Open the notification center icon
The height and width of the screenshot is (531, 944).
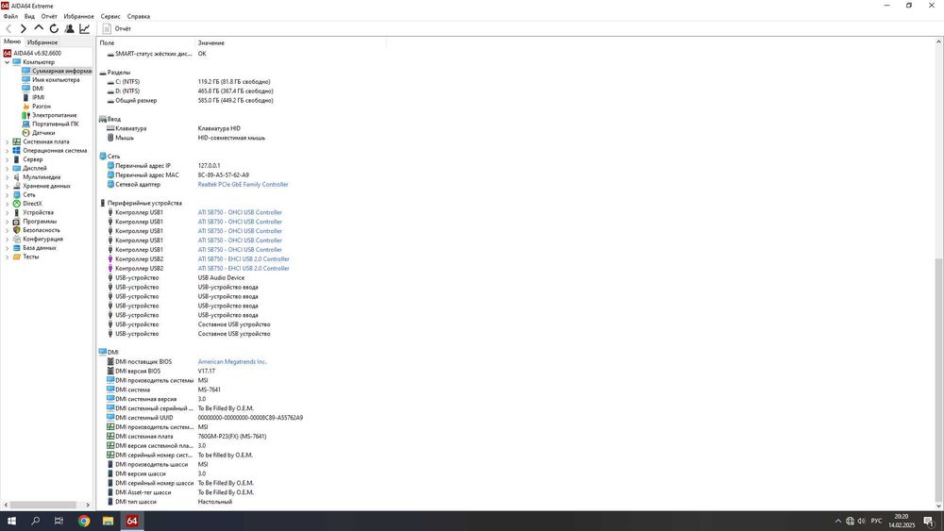tap(928, 521)
